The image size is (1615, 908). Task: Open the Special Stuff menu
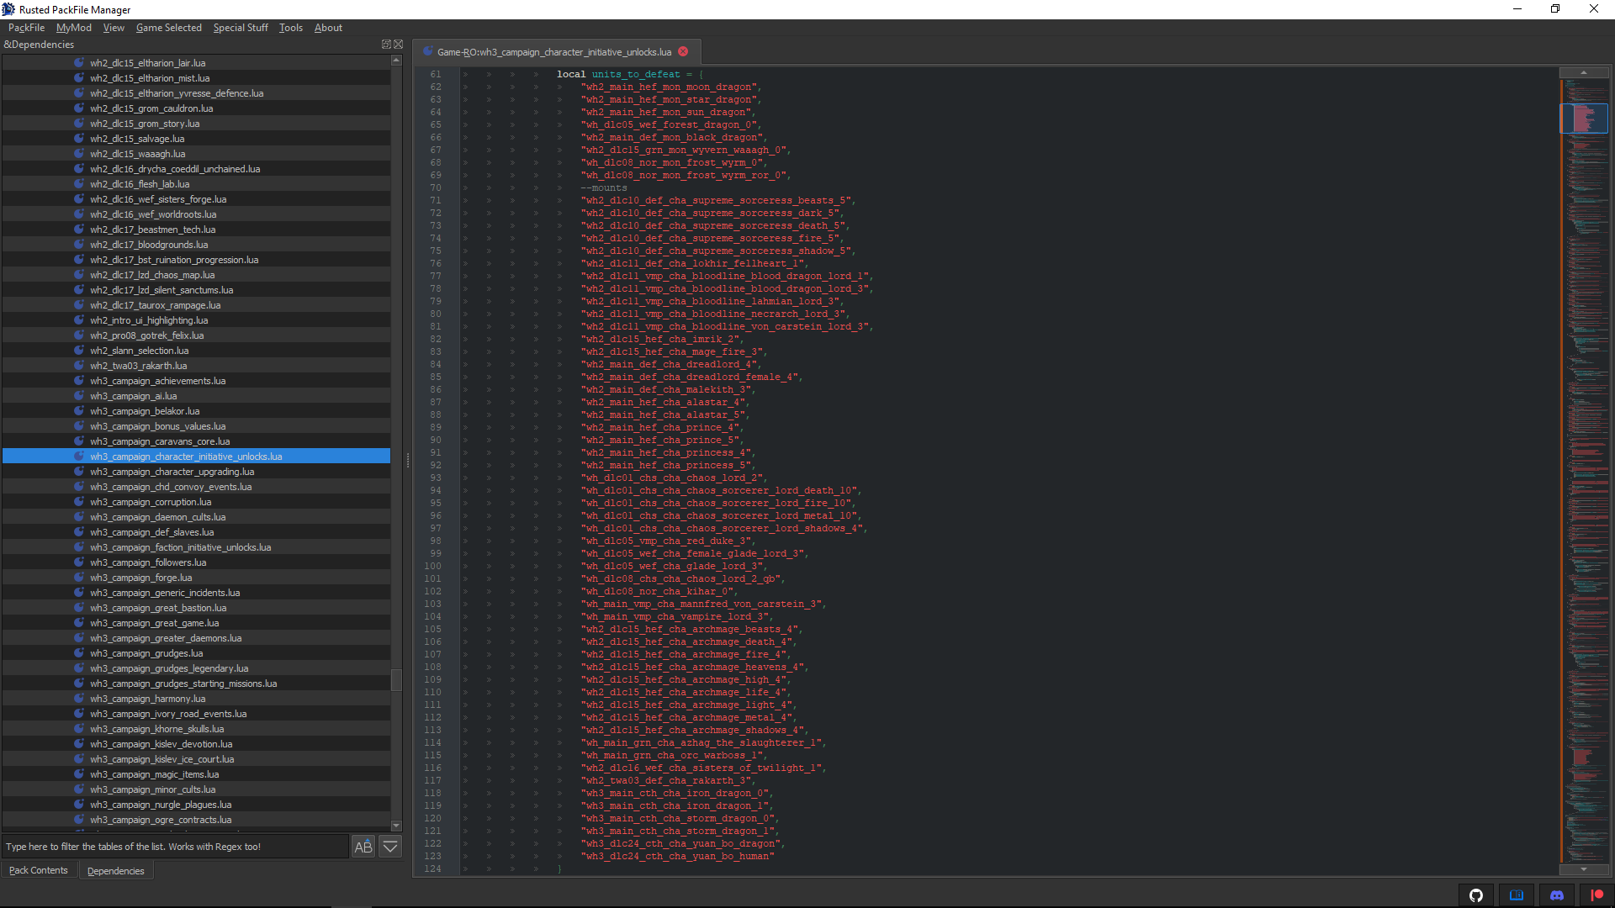pyautogui.click(x=241, y=28)
